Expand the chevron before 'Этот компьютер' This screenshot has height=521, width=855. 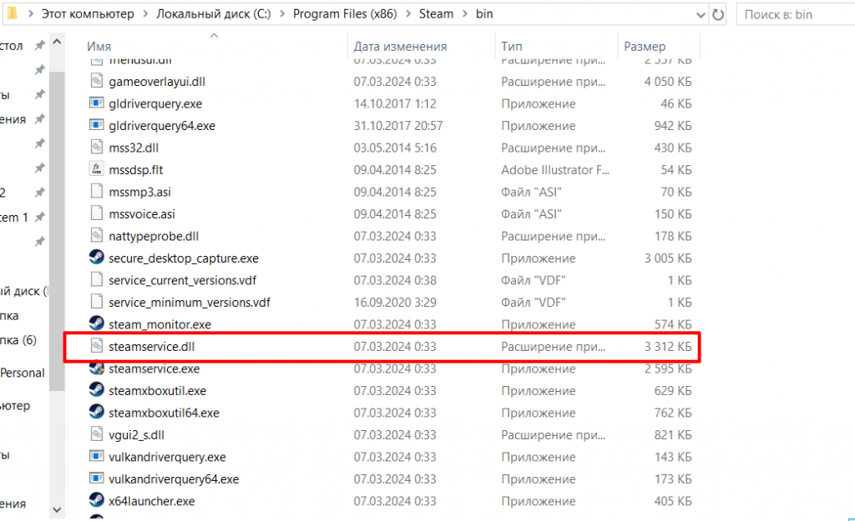(x=31, y=14)
